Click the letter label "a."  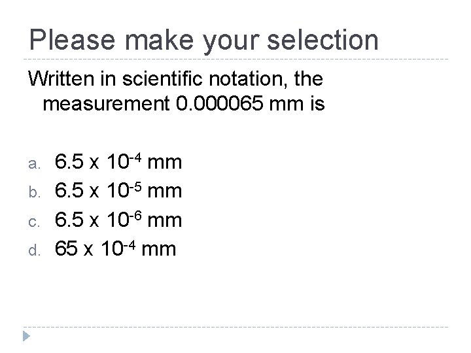pos(34,164)
